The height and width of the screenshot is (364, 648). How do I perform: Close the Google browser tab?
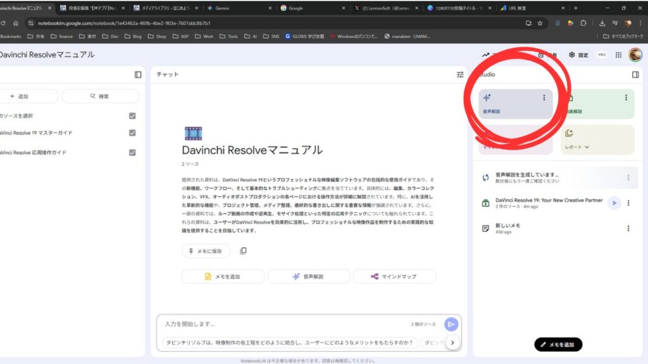tap(344, 8)
